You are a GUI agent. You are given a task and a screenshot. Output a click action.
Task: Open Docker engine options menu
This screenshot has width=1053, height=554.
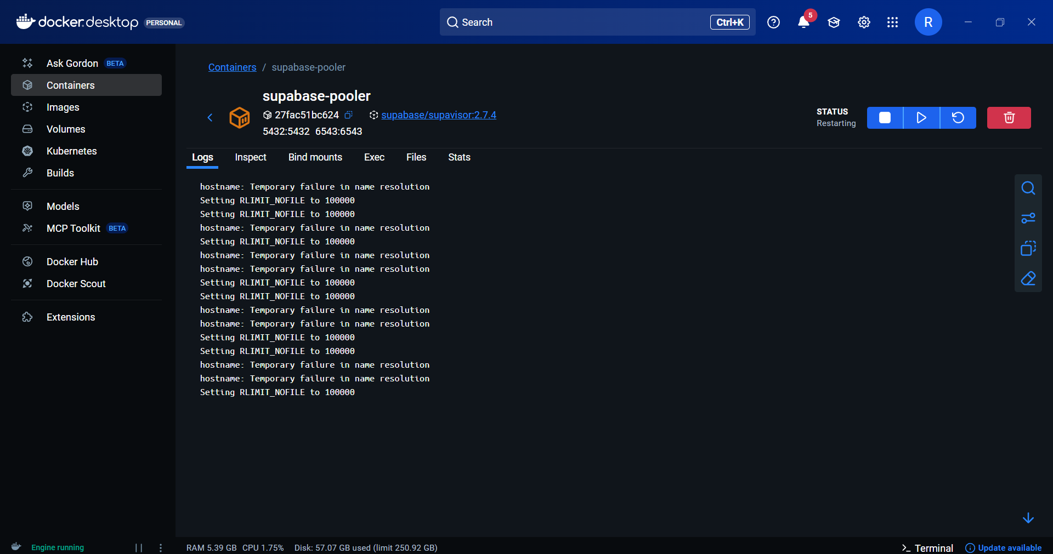pyautogui.click(x=160, y=547)
